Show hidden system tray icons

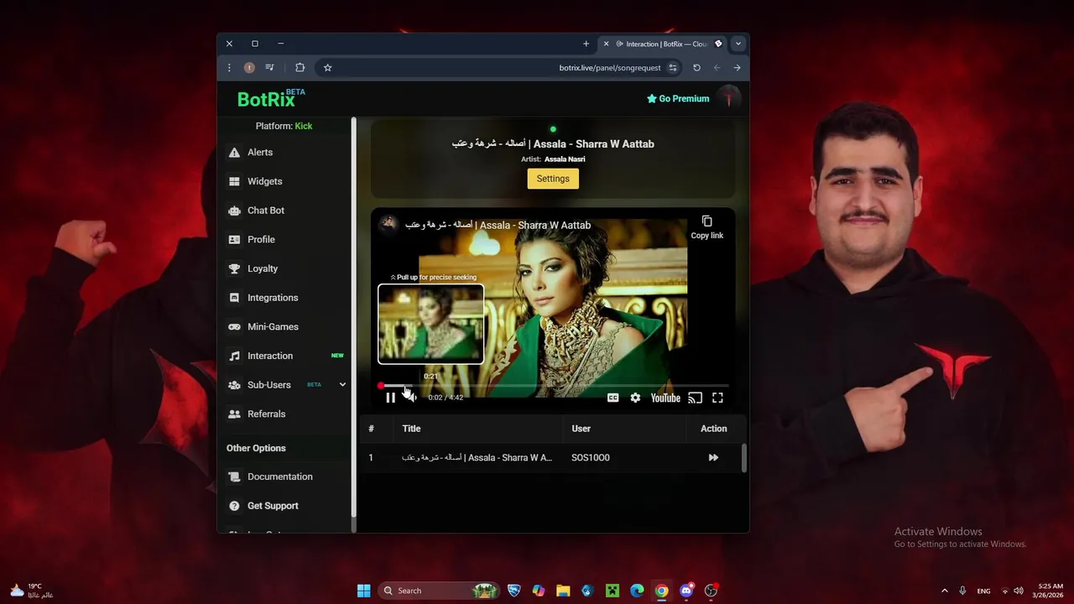[944, 591]
